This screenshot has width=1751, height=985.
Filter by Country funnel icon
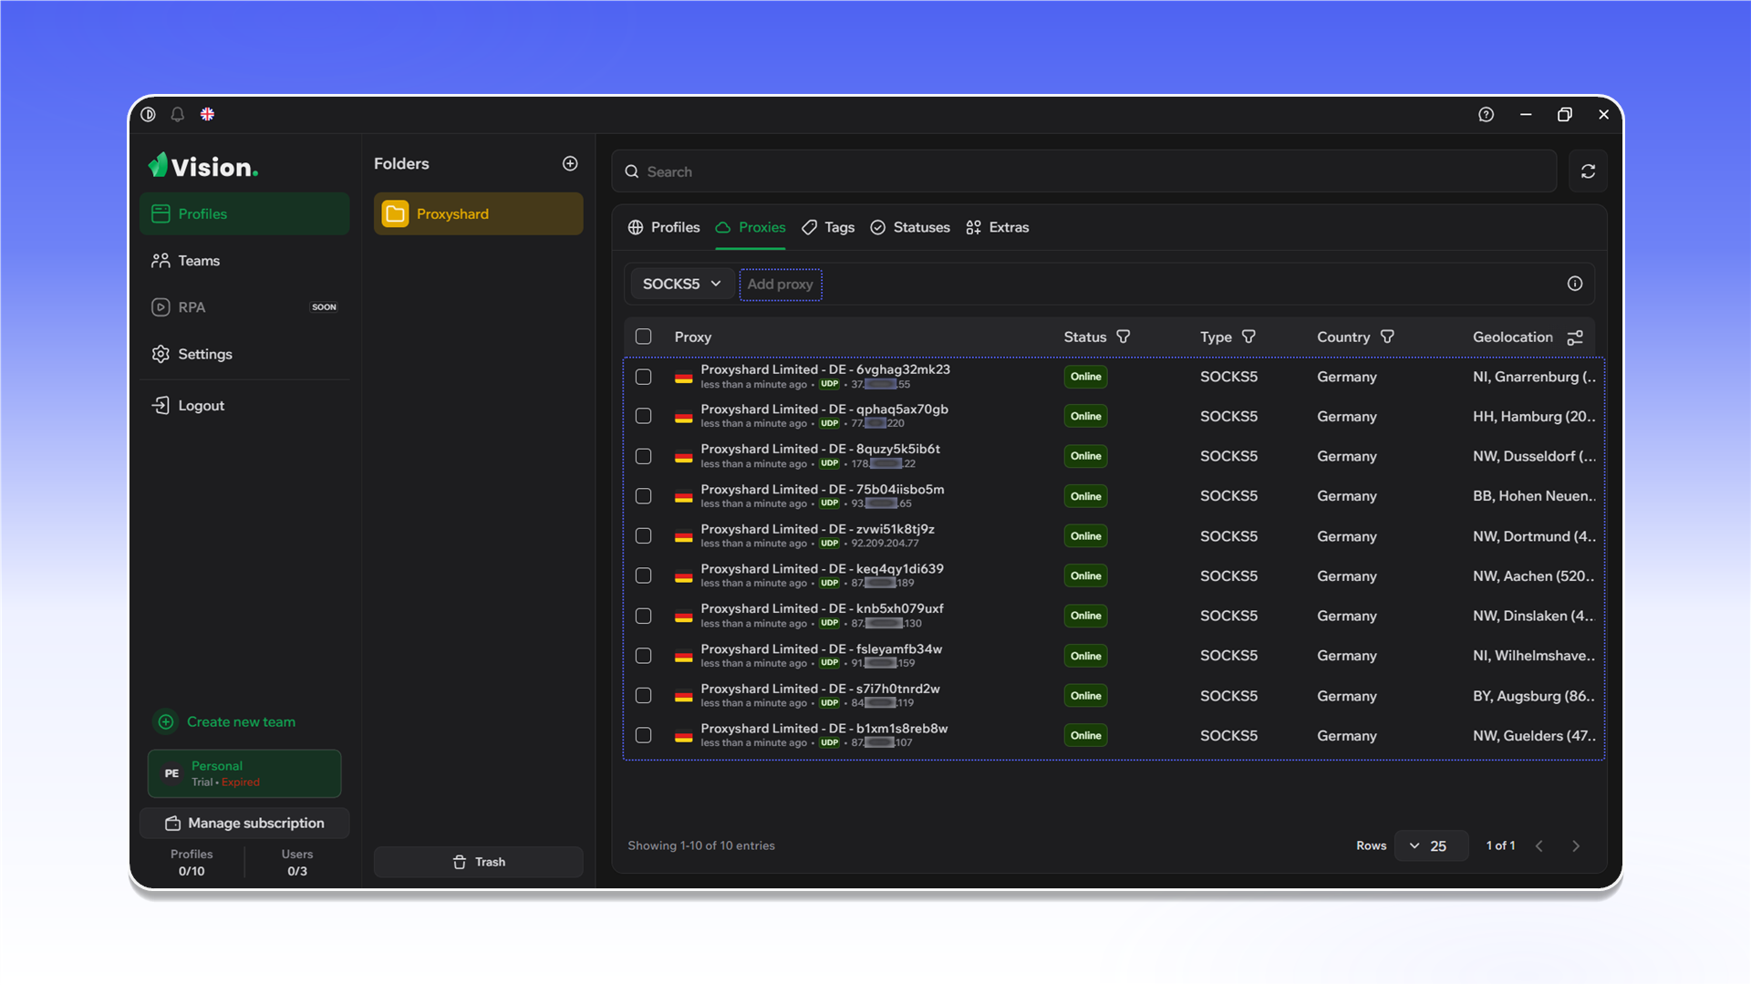pos(1387,337)
